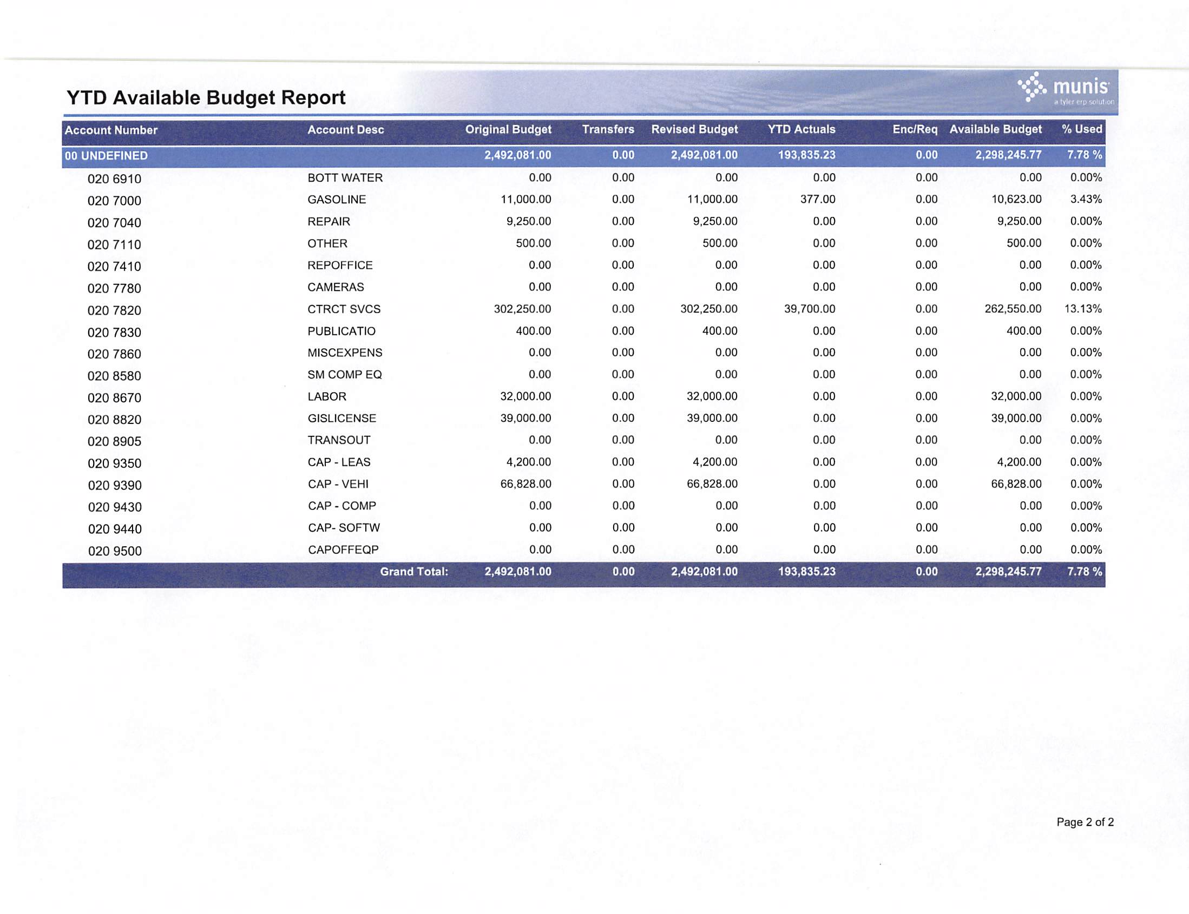This screenshot has height=914, width=1189.
Task: Click available budget value 262,550.00
Action: [x=1013, y=308]
